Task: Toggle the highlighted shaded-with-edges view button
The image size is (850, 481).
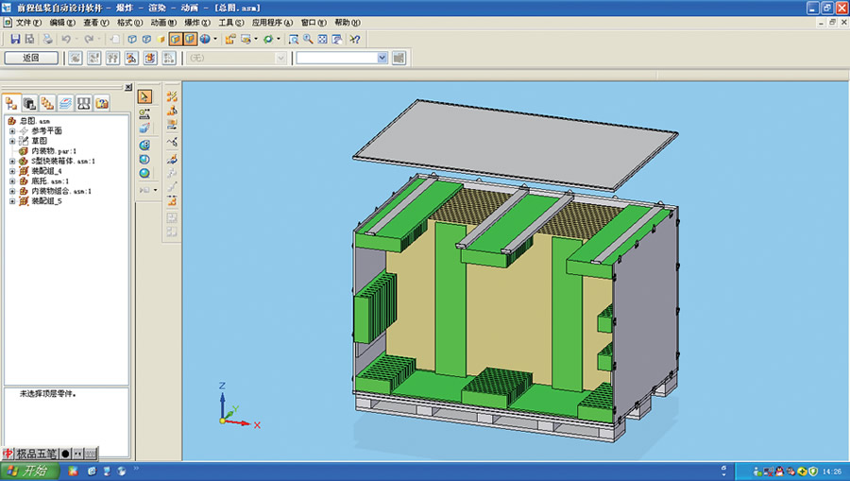Action: coord(176,39)
